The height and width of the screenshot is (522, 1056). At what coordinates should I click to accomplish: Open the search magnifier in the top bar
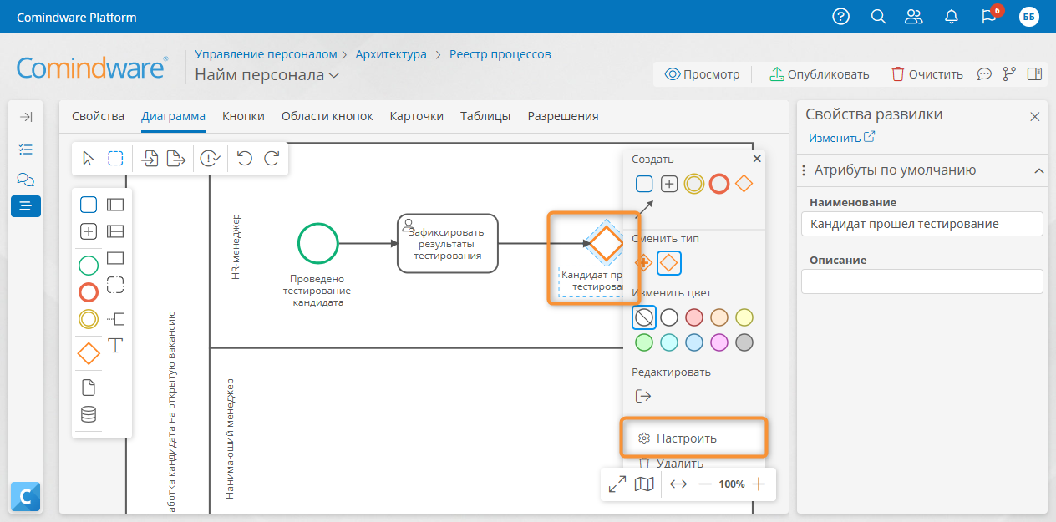878,17
